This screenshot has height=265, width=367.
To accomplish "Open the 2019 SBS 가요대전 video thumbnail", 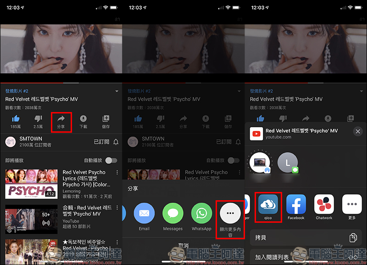I will (x=31, y=252).
